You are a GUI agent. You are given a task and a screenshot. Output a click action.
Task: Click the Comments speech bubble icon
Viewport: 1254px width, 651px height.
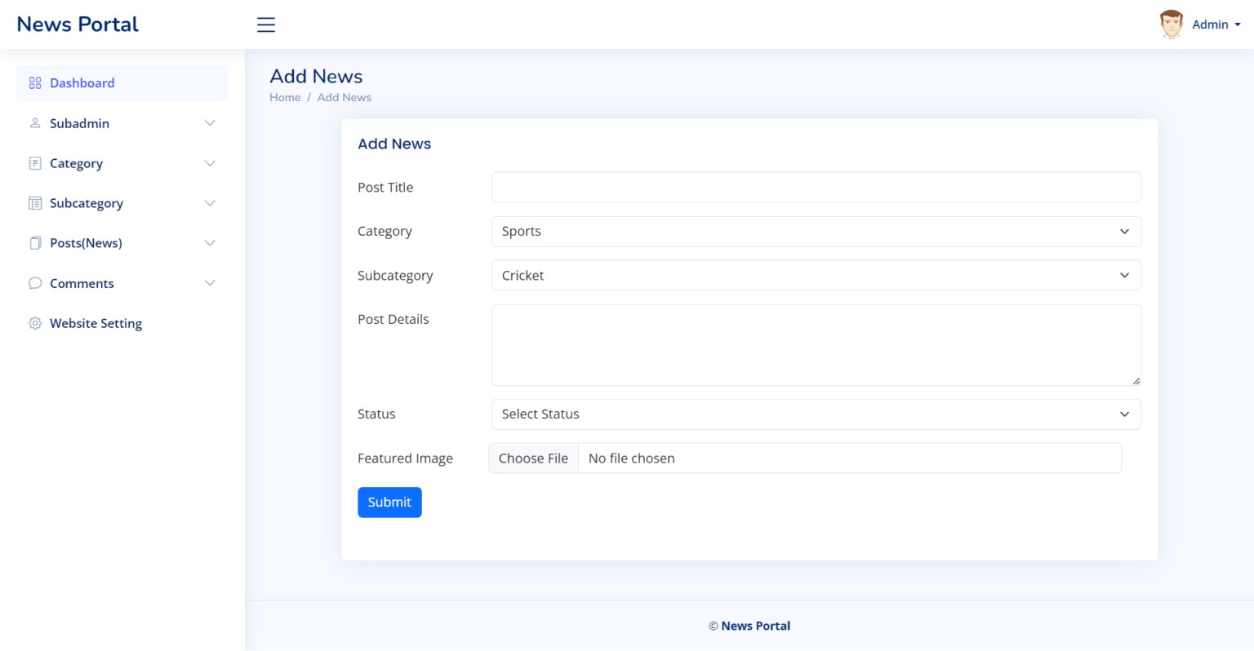34,283
